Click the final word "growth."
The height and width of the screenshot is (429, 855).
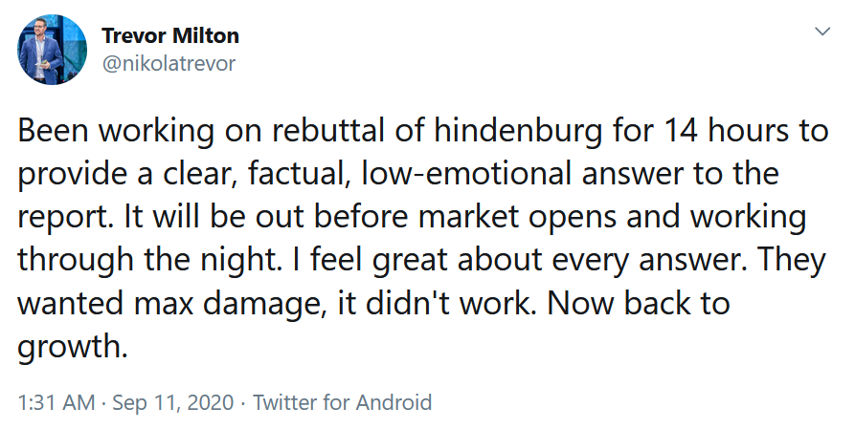(x=73, y=348)
